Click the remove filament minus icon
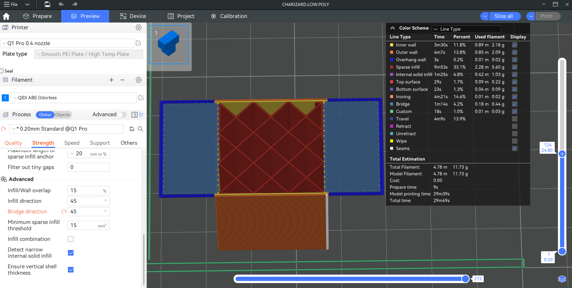The width and height of the screenshot is (572, 288). [122, 80]
